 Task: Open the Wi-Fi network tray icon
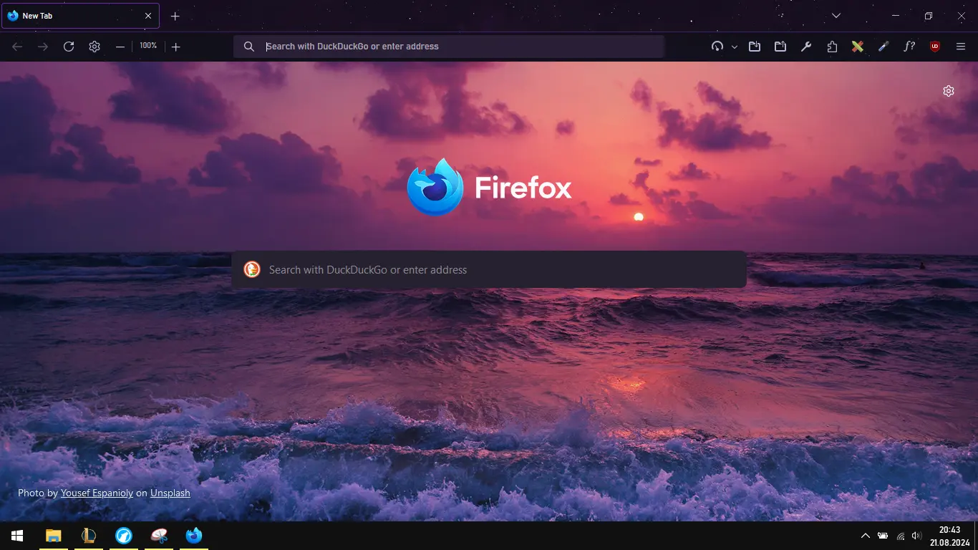[901, 536]
